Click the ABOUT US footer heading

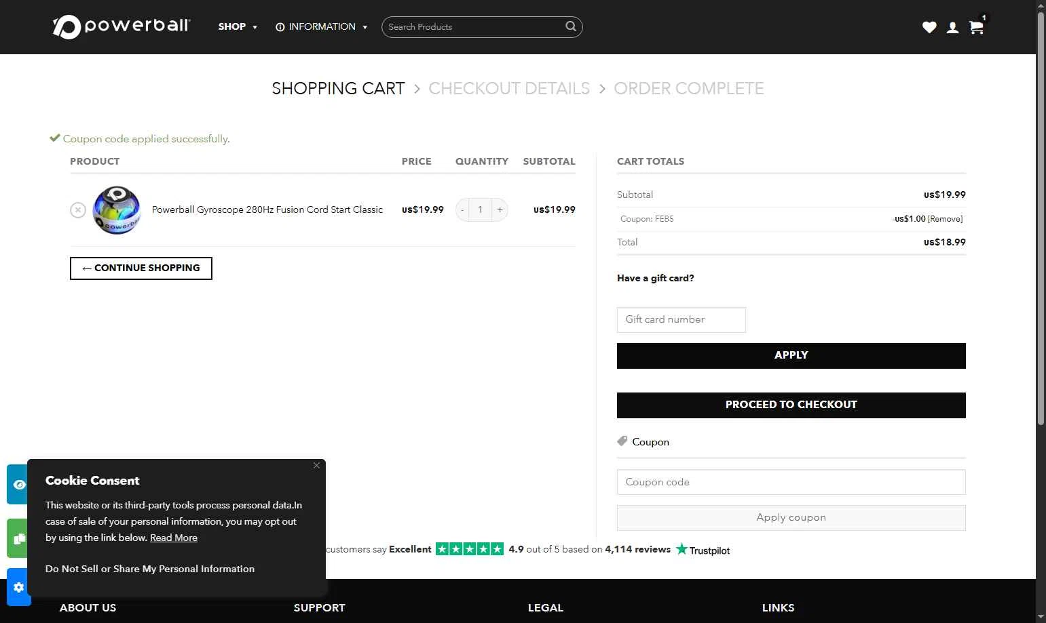point(88,607)
